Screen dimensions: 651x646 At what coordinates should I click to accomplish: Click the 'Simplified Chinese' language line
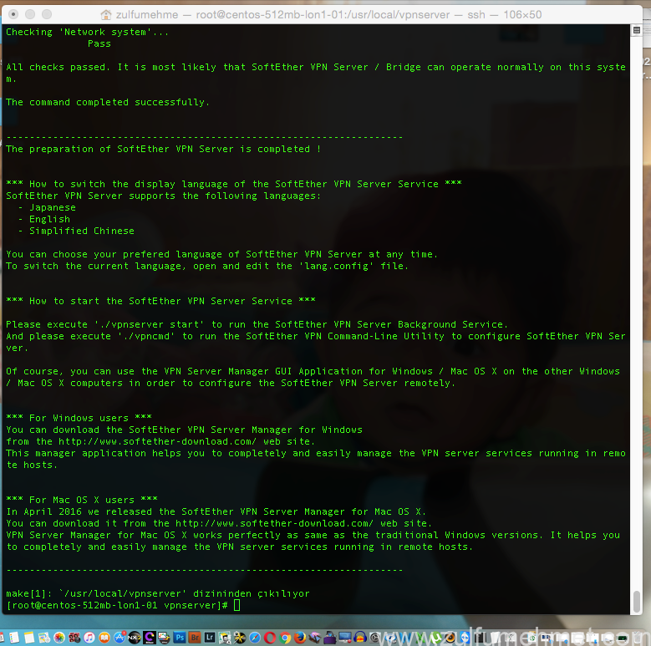pyautogui.click(x=82, y=231)
